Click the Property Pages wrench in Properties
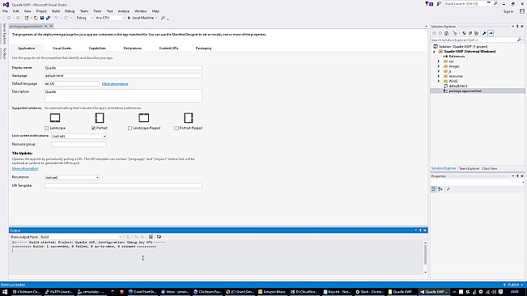The height and width of the screenshot is (296, 527). pyautogui.click(x=448, y=189)
